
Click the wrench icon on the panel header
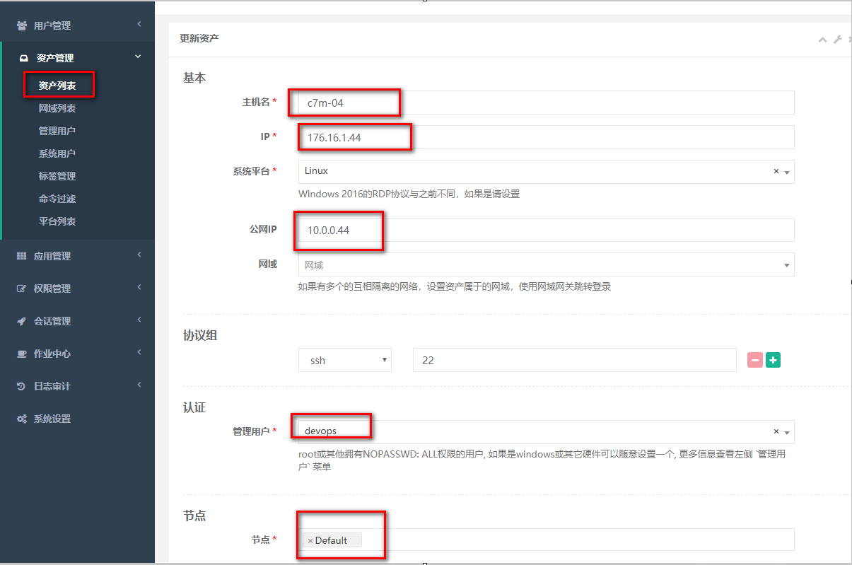coord(838,40)
